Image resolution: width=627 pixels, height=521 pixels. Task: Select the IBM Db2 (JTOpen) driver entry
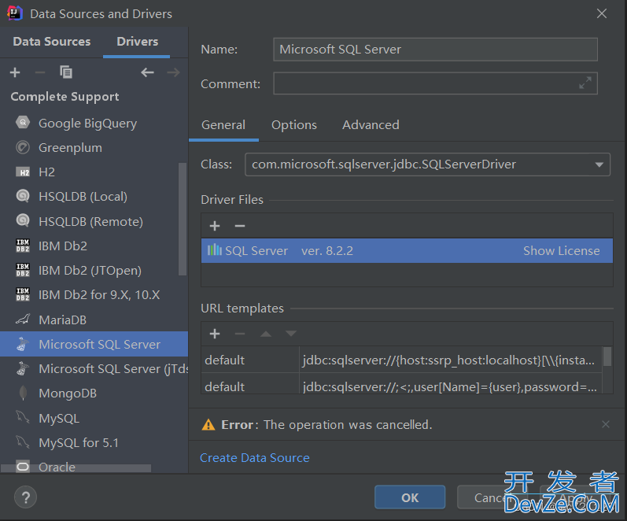[94, 271]
